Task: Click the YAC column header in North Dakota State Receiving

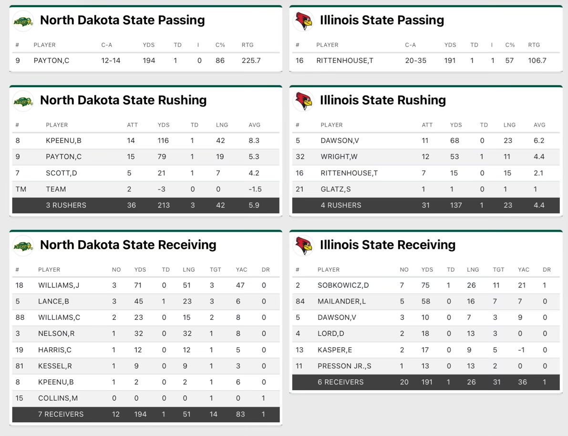Action: click(241, 270)
